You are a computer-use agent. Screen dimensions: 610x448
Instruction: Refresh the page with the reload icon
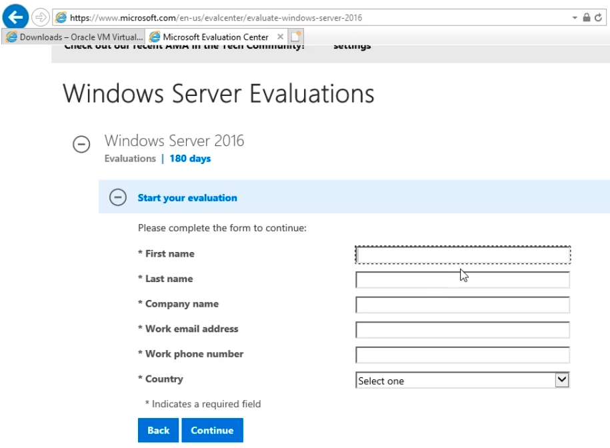[x=598, y=17]
